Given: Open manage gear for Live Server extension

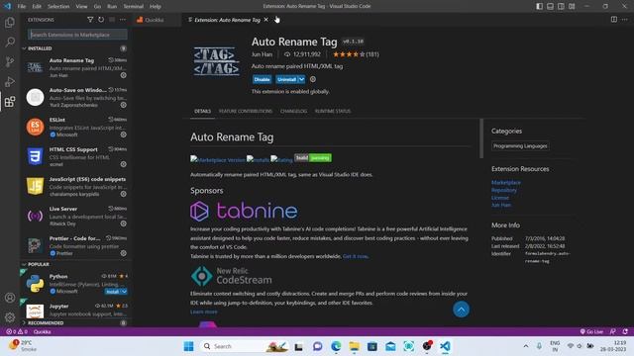Looking at the screenshot, I should [x=123, y=223].
